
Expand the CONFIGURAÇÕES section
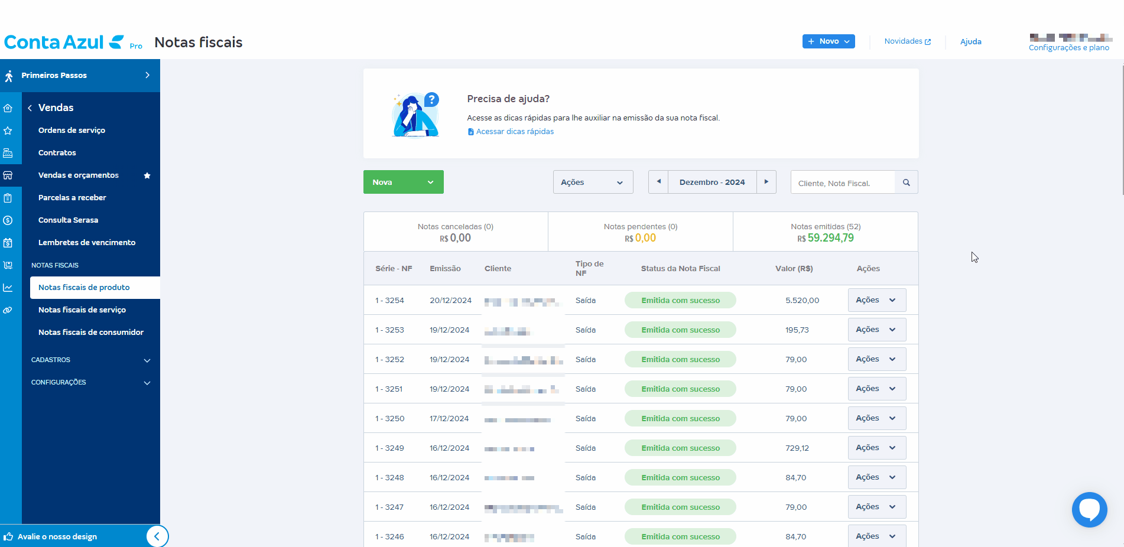(x=147, y=383)
